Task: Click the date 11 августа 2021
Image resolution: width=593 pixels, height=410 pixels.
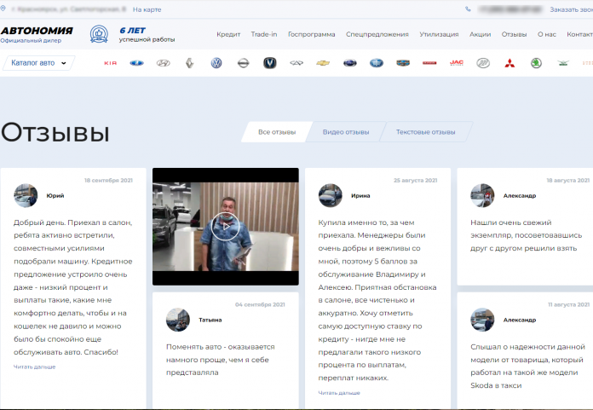Action: (569, 304)
